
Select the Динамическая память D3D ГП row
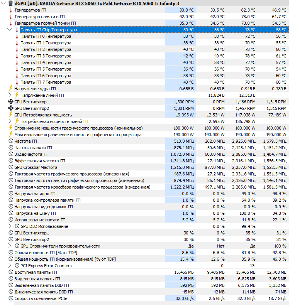click(x=148, y=292)
